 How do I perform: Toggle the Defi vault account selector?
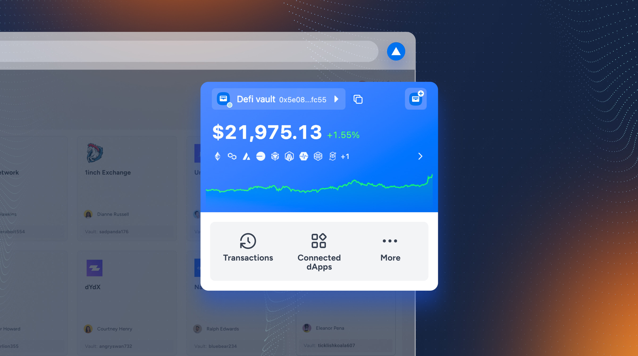[336, 99]
